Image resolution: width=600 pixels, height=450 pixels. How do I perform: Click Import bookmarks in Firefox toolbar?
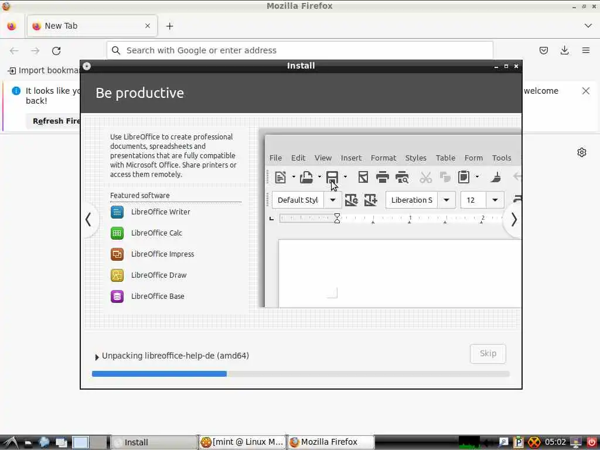44,71
